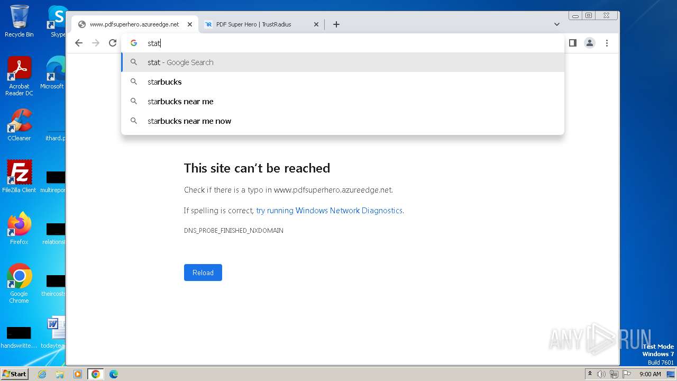Open Firefox desktop icon
The image size is (677, 381).
[19, 228]
